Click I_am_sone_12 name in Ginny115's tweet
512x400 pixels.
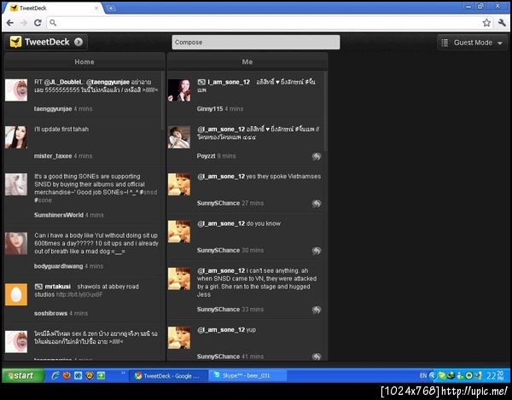coord(229,82)
